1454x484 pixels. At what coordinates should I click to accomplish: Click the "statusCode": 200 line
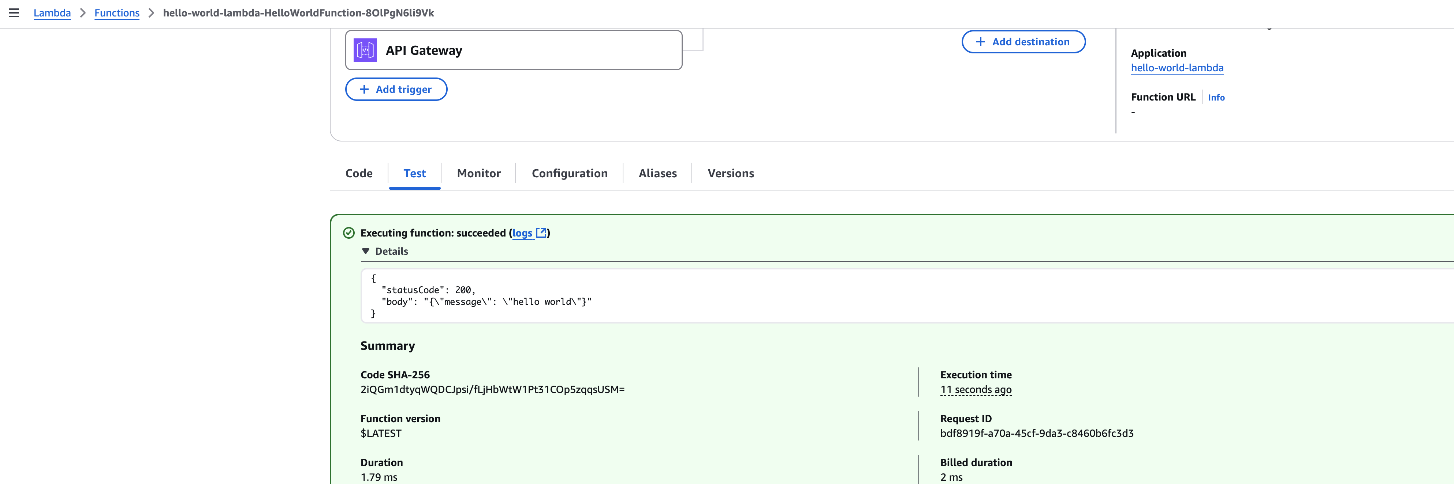tap(428, 290)
